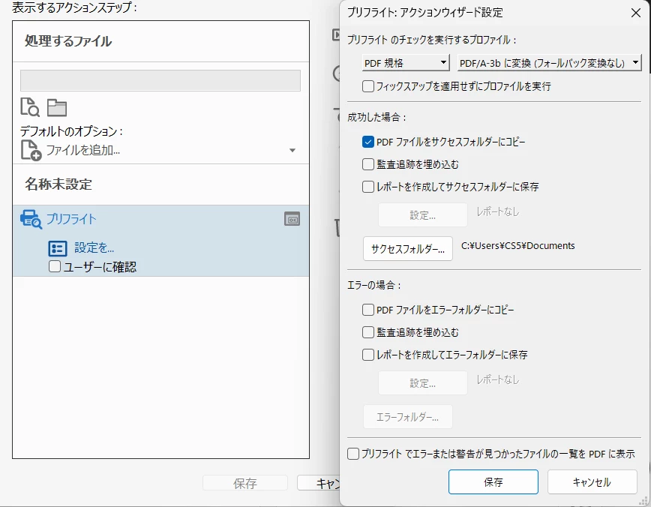
Task: Open the PDF/A-3b に変換 profile dropdown
Action: (549, 63)
